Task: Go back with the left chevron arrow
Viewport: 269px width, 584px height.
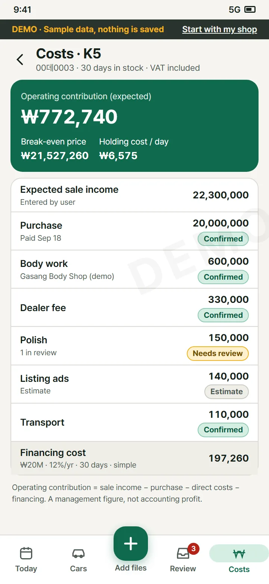Action: click(x=20, y=60)
